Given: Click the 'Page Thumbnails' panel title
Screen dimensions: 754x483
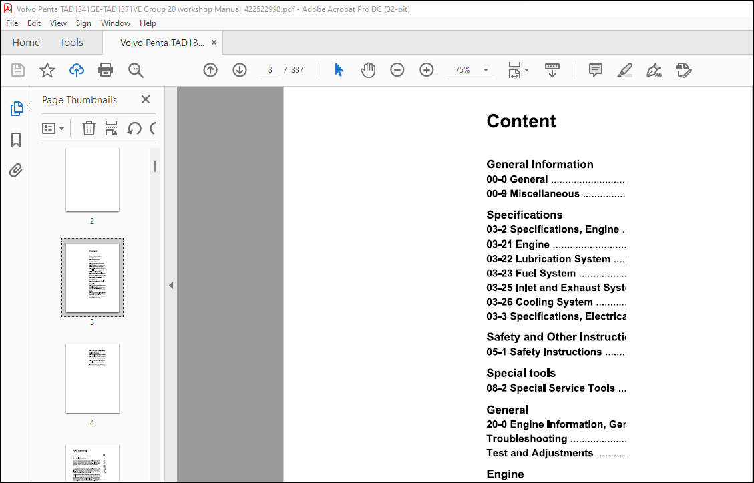Looking at the screenshot, I should tap(79, 100).
